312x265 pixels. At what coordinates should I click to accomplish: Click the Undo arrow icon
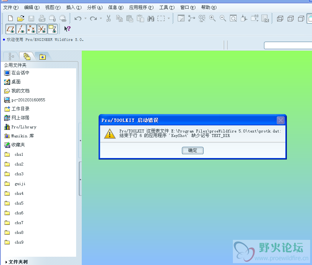(x=78, y=19)
